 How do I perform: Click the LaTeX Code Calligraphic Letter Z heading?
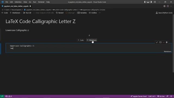(x=41, y=21)
